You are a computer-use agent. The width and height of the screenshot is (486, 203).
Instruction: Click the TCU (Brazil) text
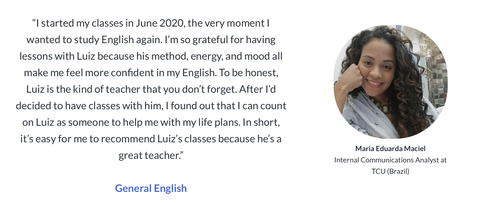[390, 171]
